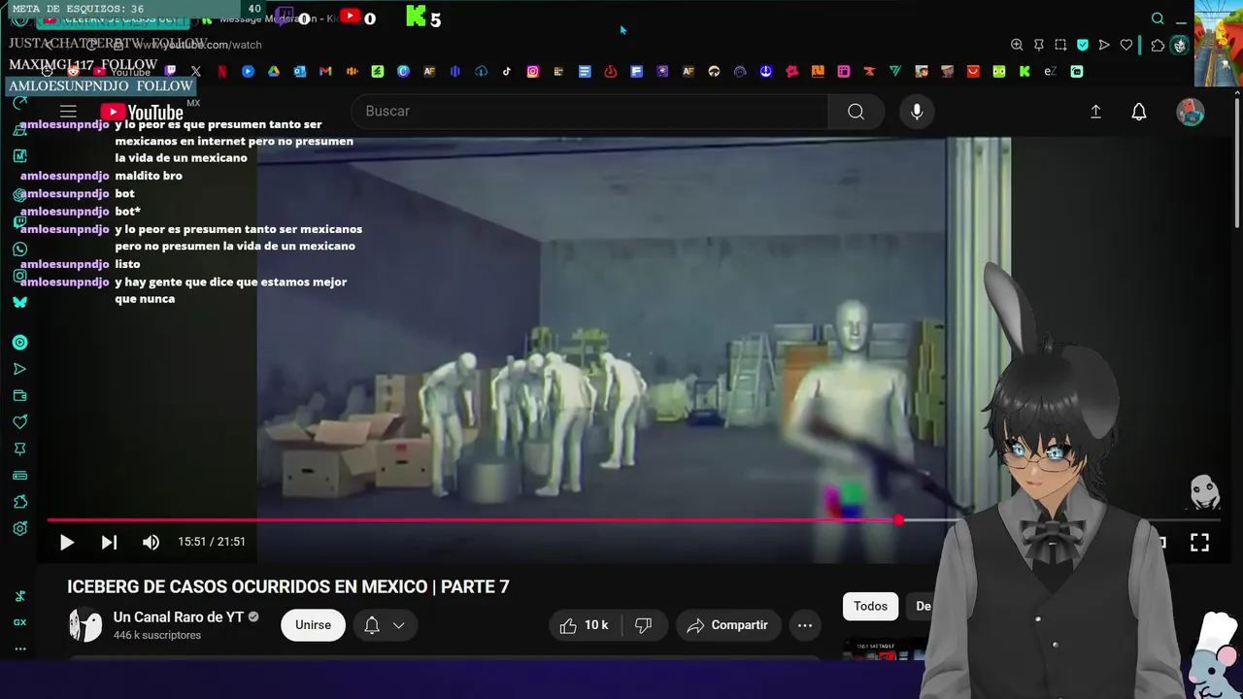Click the Compartir share button
This screenshot has width=1243, height=699.
click(x=727, y=625)
